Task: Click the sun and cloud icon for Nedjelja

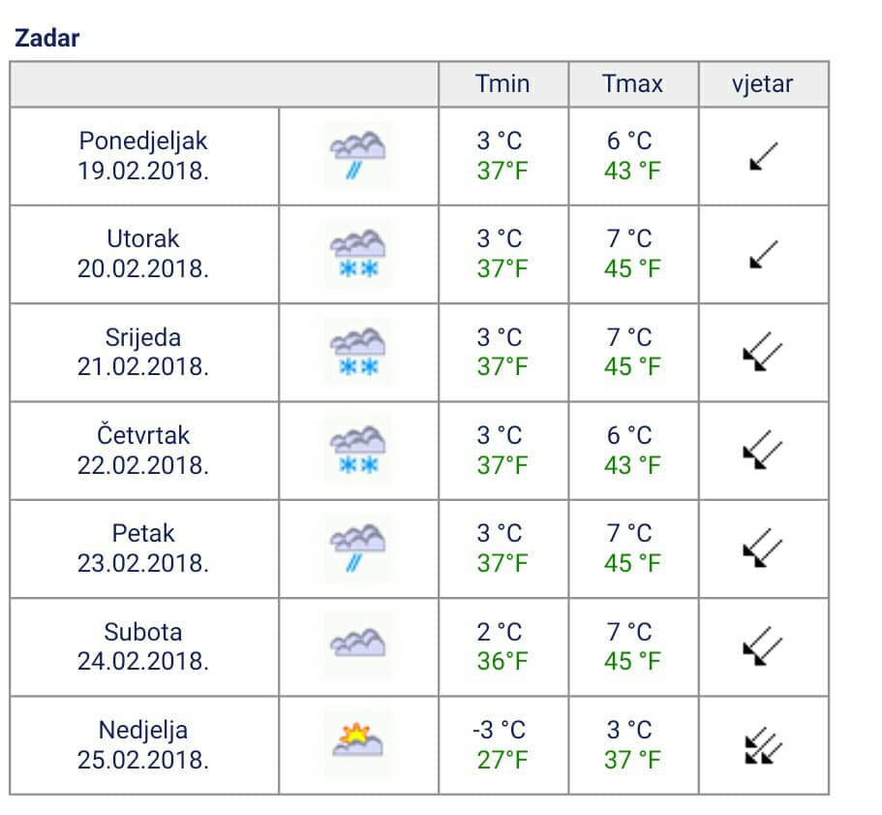Action: pos(358,744)
